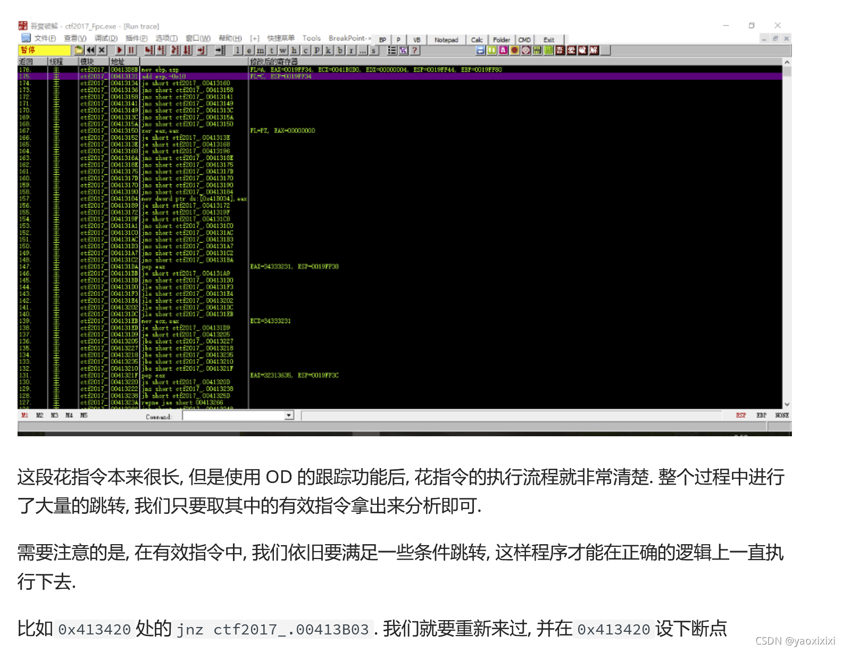Open the 帮助(H) menu
The height and width of the screenshot is (652, 843).
pos(230,38)
